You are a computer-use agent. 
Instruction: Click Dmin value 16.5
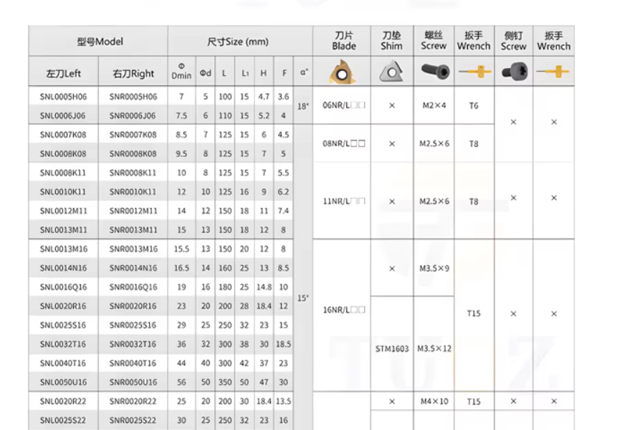(181, 267)
